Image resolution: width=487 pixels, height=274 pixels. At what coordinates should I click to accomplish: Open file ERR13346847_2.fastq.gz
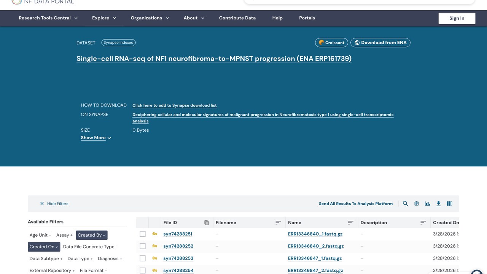(315, 271)
